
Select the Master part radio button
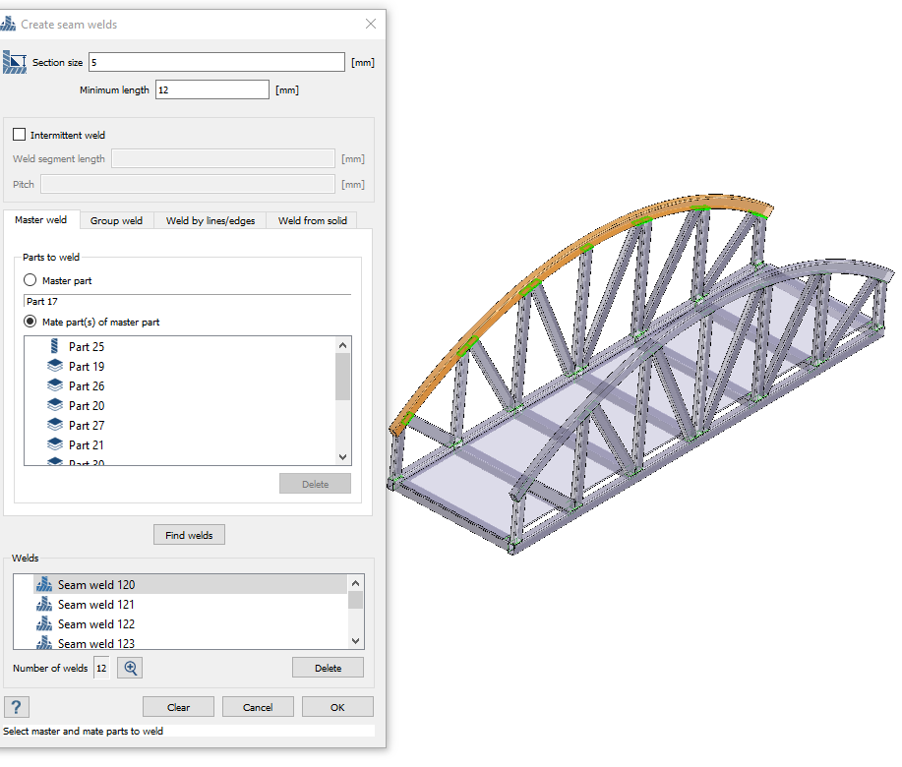point(30,280)
